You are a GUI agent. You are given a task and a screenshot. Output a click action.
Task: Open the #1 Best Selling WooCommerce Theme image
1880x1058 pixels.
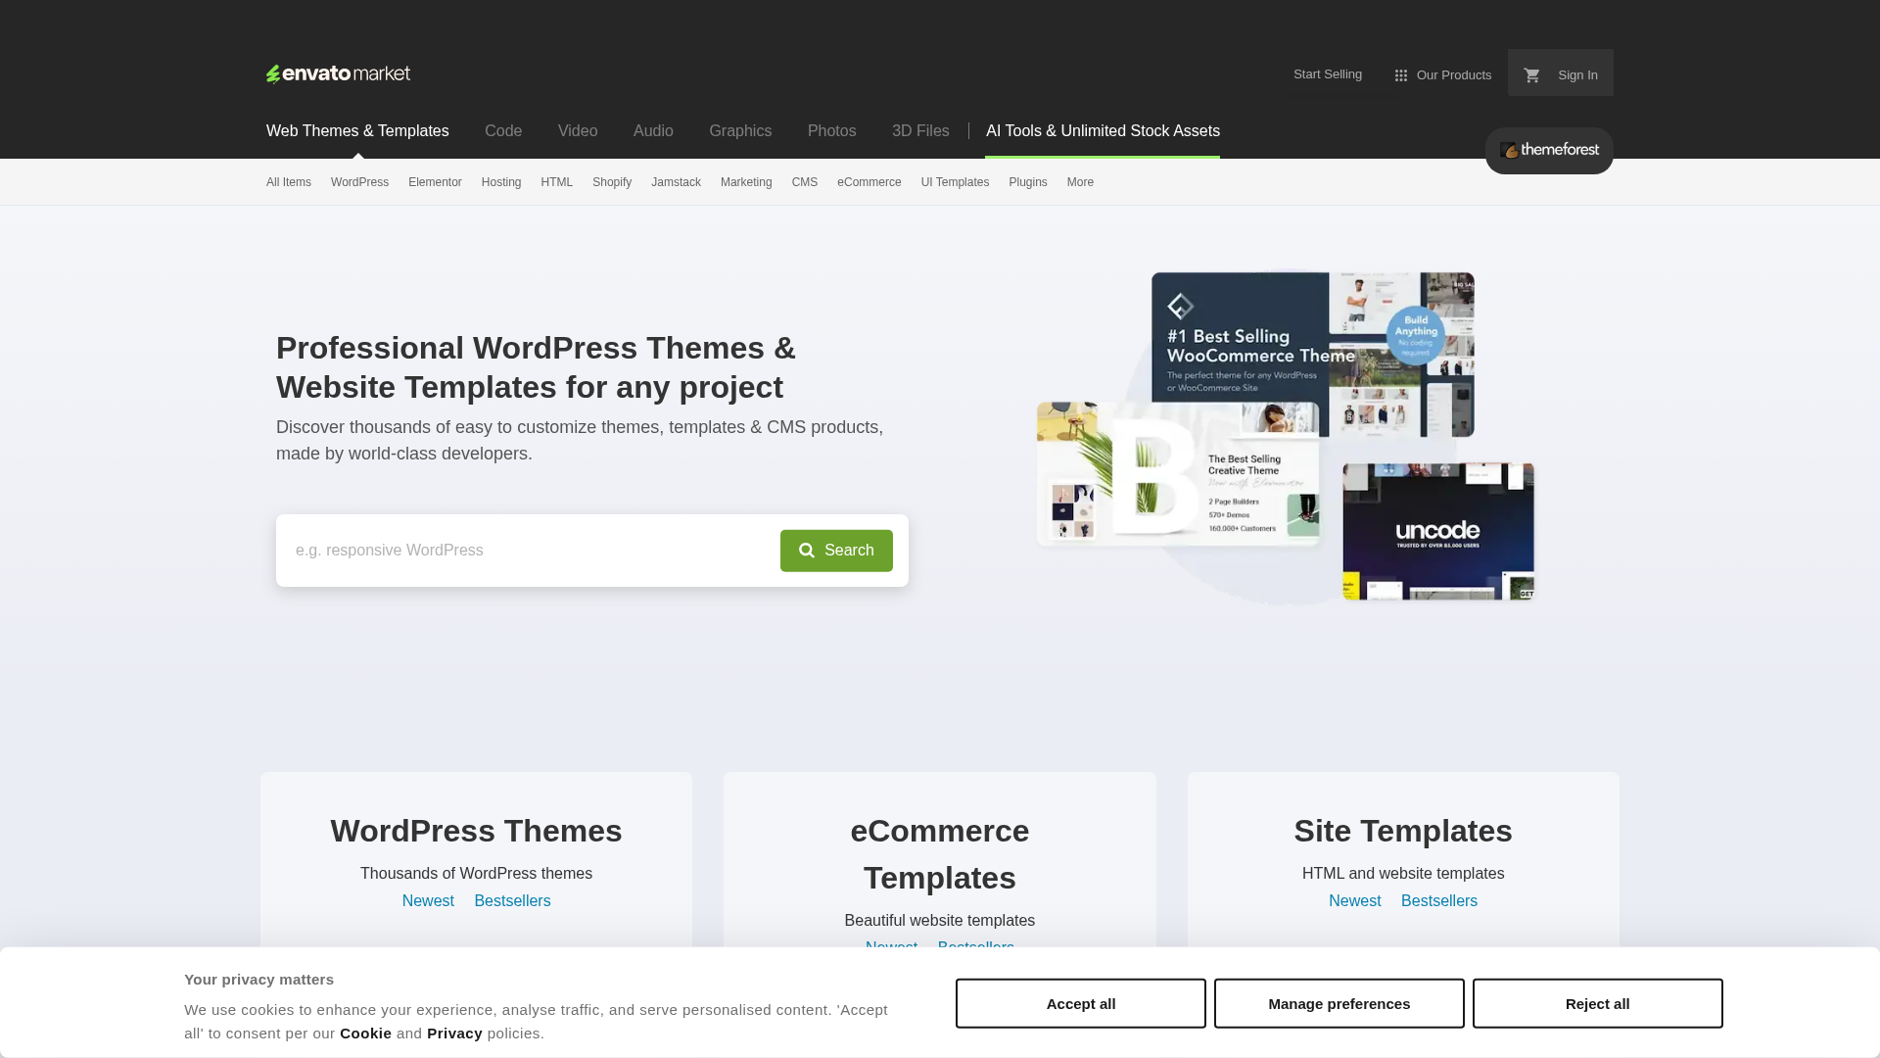(1313, 355)
